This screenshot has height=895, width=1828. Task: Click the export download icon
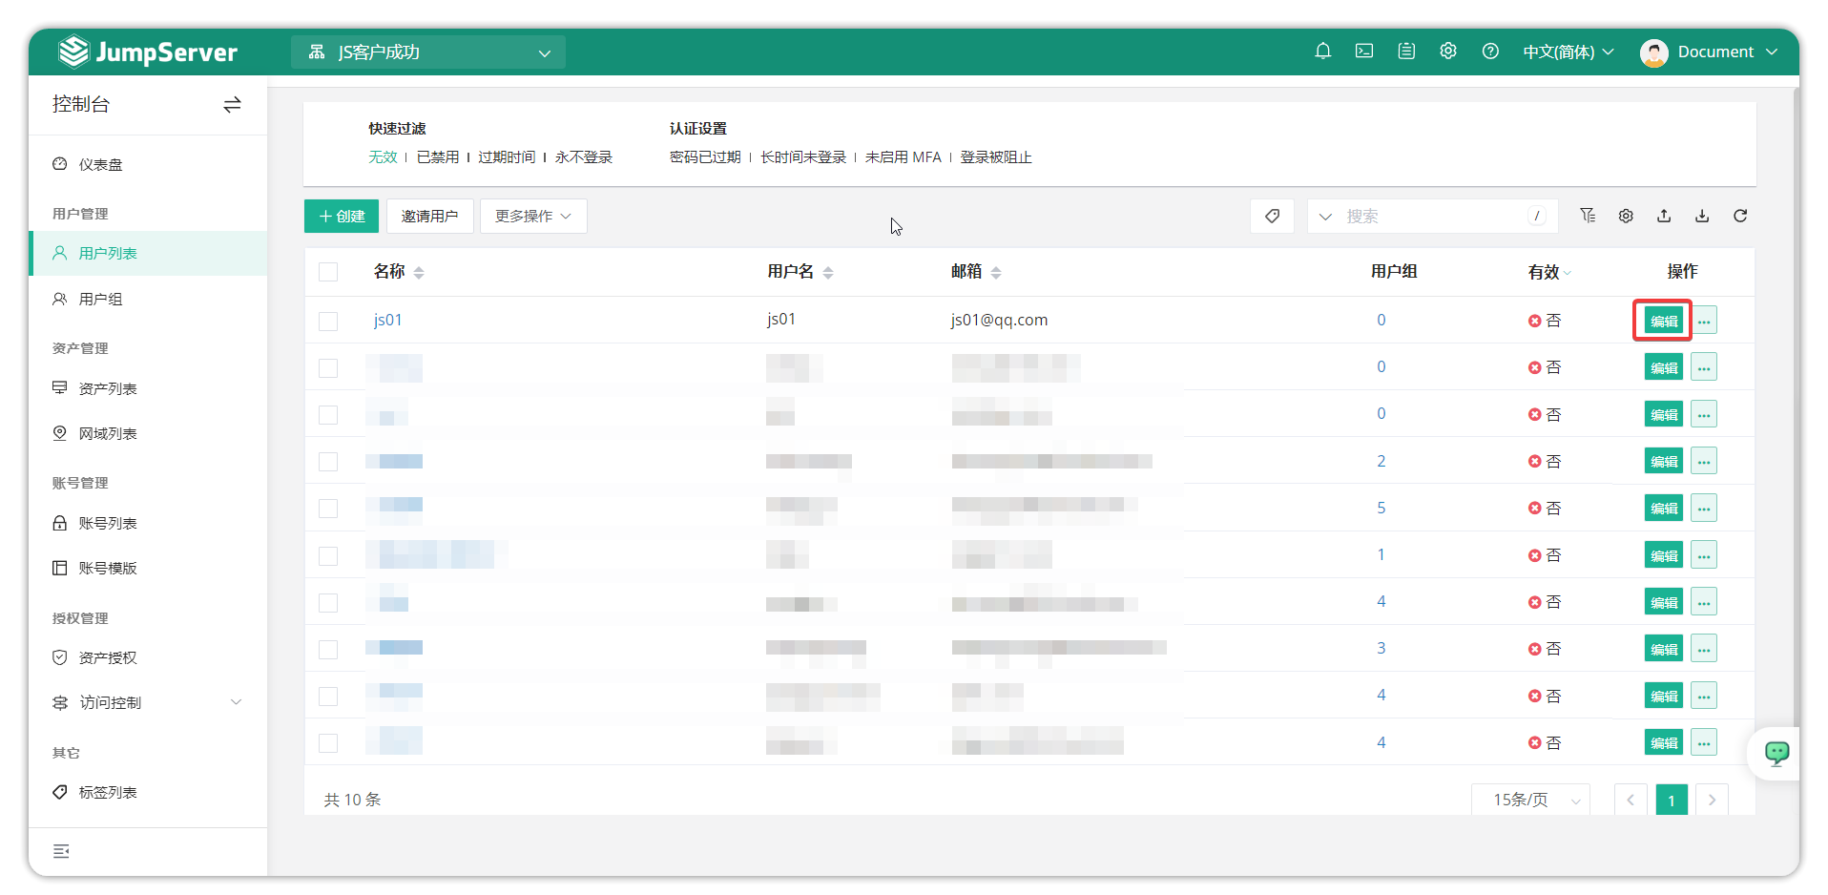point(1702,216)
